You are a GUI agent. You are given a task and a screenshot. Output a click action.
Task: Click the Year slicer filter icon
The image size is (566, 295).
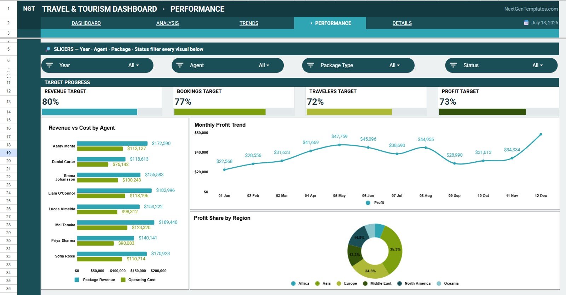[50, 65]
